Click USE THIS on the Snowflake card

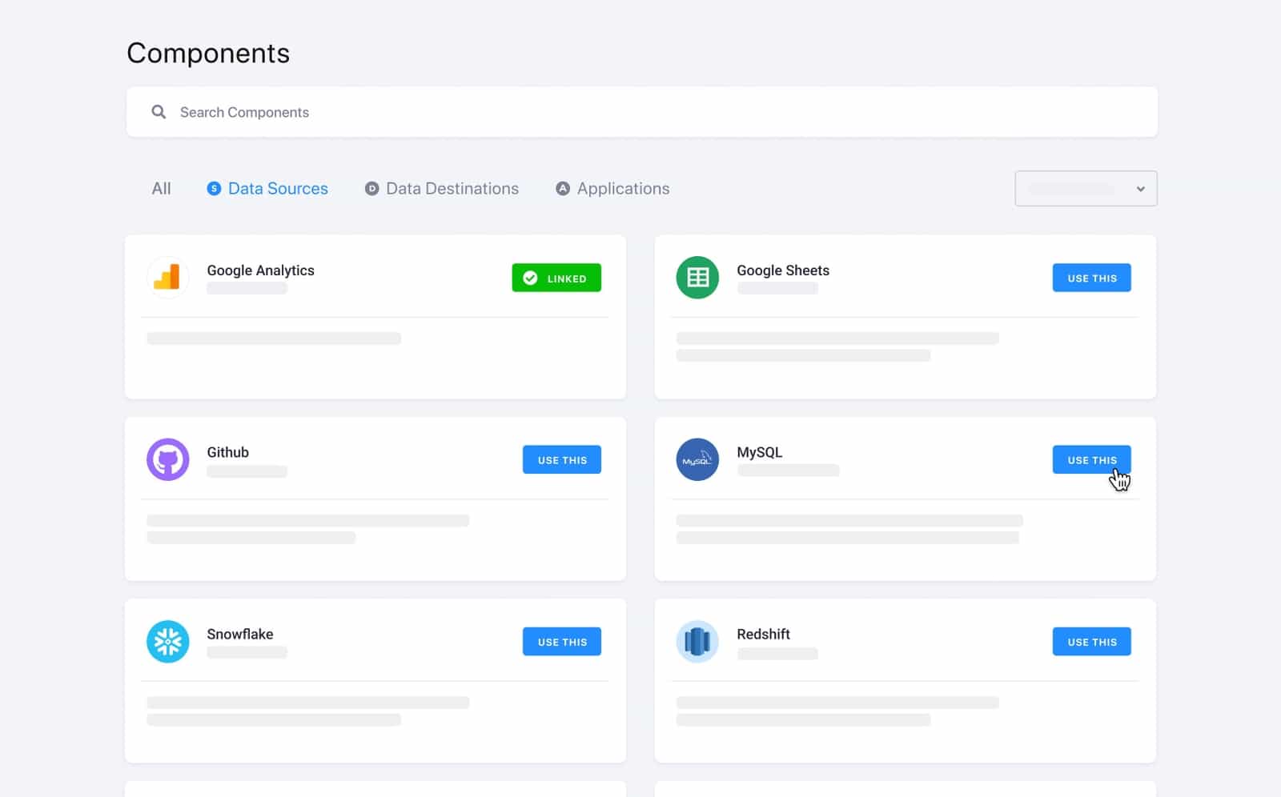pyautogui.click(x=561, y=641)
